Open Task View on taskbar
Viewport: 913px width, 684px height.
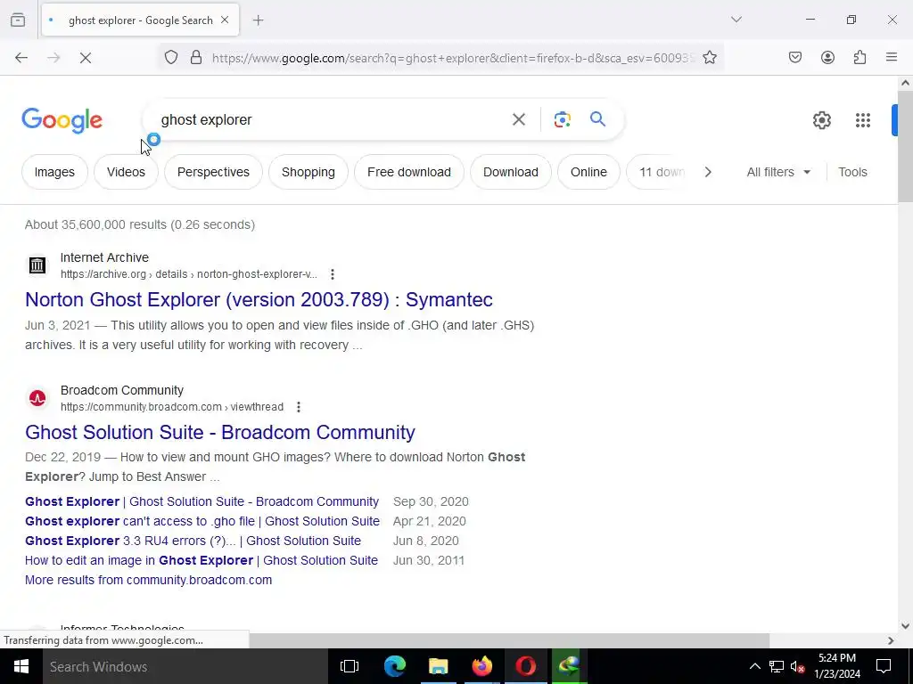pos(350,666)
